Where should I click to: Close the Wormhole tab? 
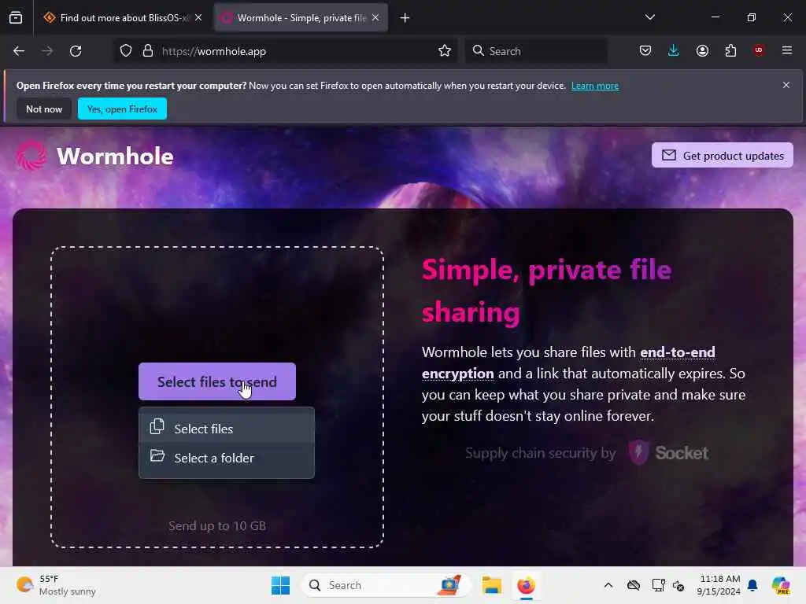coord(375,17)
